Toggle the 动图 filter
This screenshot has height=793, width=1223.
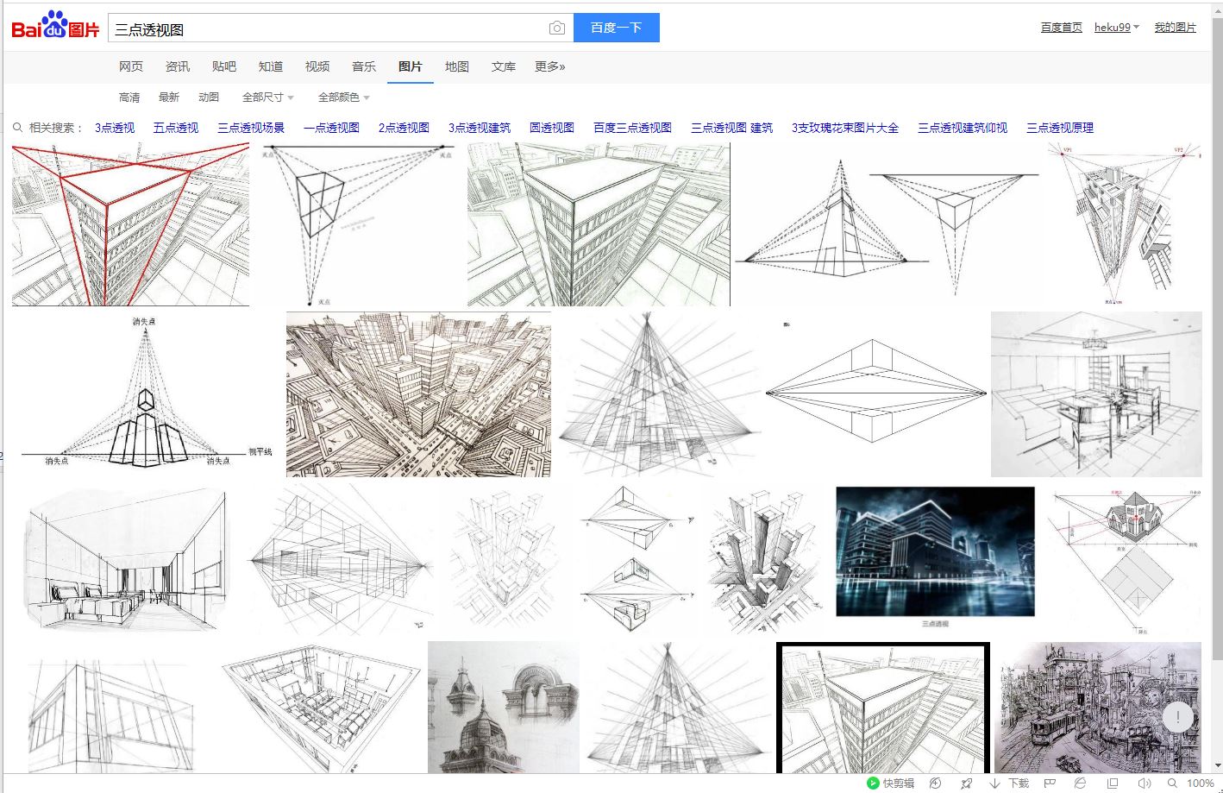click(209, 98)
